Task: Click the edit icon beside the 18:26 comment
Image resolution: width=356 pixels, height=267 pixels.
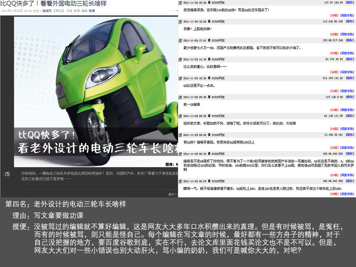Action: click(x=180, y=22)
